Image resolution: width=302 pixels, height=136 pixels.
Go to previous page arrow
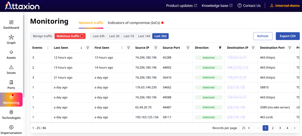coord(258,128)
